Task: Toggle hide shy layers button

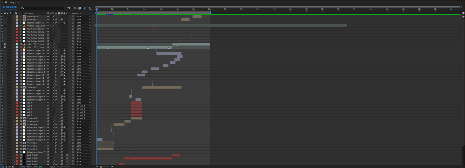Action: coord(75,8)
